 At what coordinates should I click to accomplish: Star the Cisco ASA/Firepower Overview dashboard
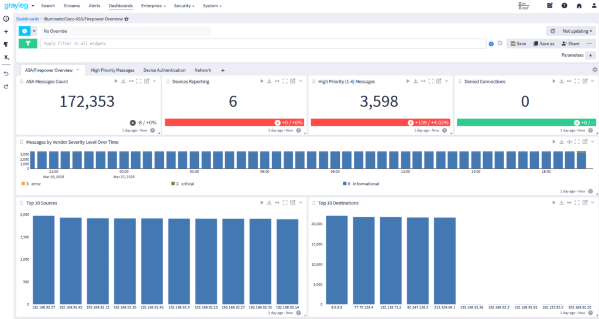(x=126, y=19)
